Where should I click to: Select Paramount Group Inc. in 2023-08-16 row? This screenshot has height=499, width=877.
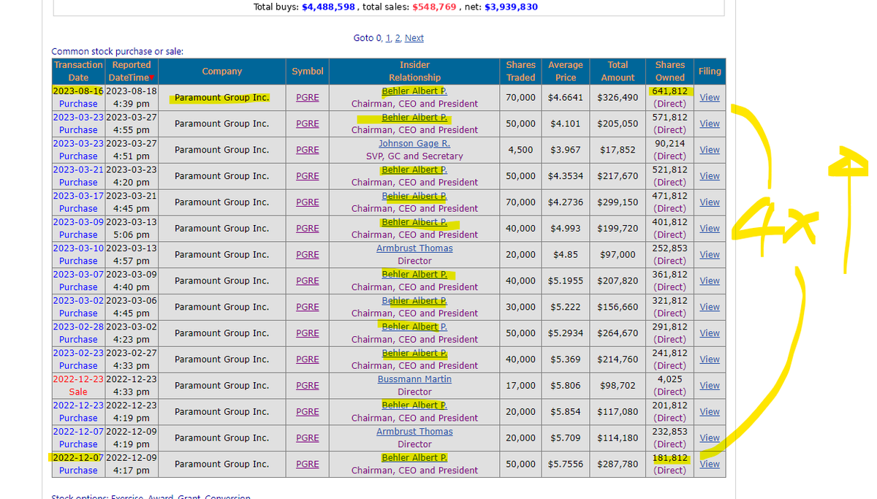[x=221, y=97]
